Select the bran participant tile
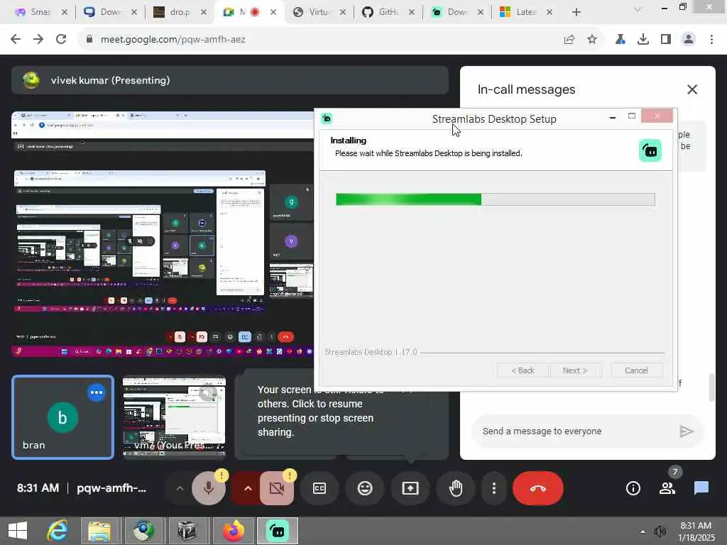This screenshot has width=727, height=545. [x=62, y=417]
